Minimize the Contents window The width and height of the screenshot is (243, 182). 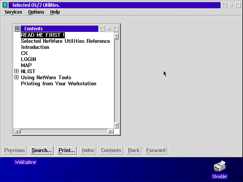point(109,29)
